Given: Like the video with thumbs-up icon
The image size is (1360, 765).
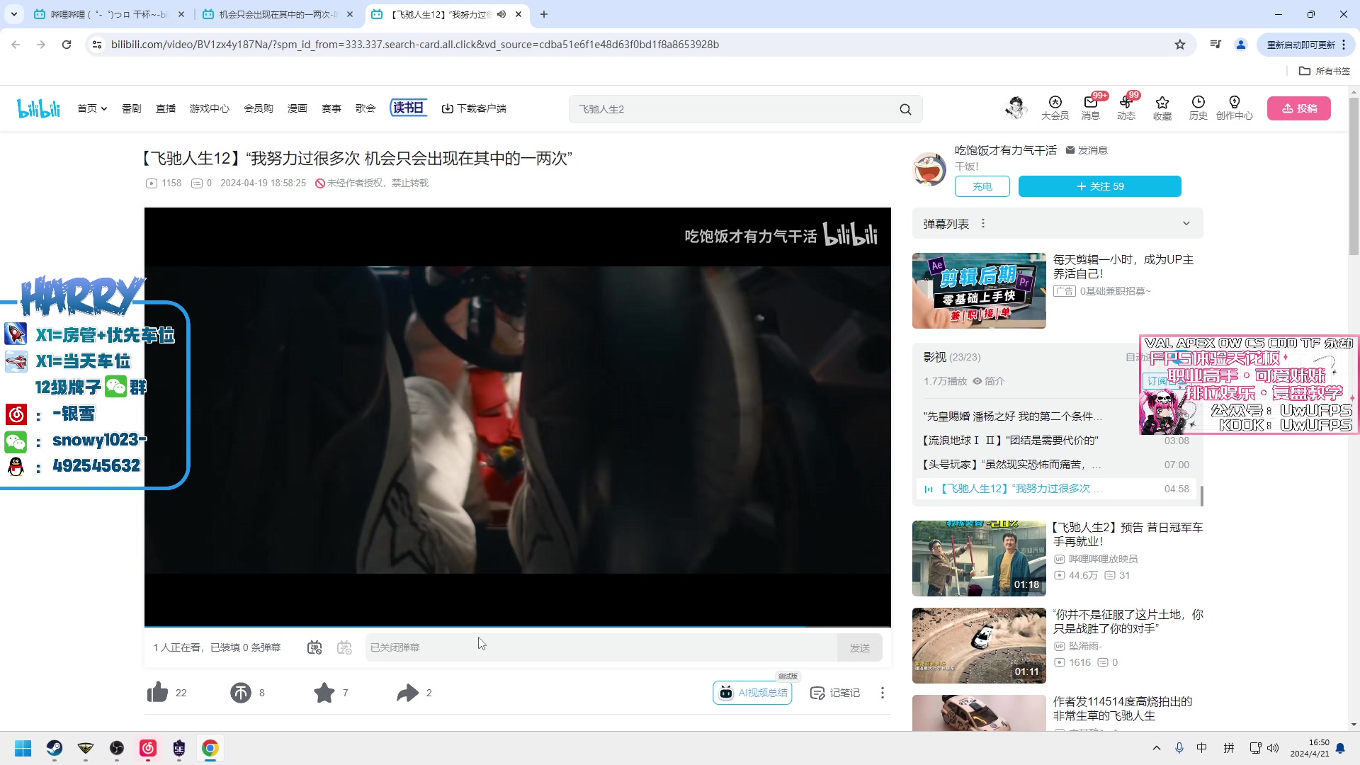Looking at the screenshot, I should click(157, 692).
